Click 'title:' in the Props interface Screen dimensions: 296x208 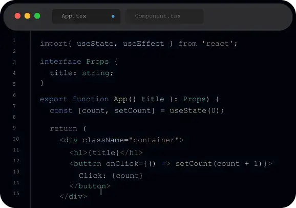point(63,73)
